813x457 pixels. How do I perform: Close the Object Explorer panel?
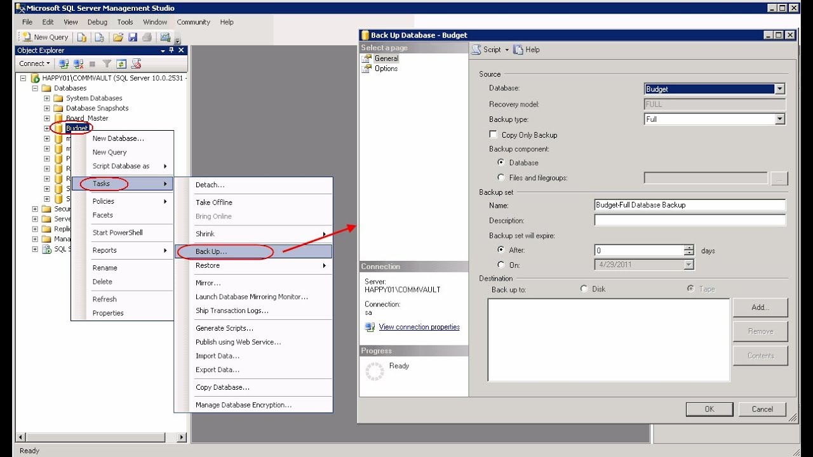point(181,50)
